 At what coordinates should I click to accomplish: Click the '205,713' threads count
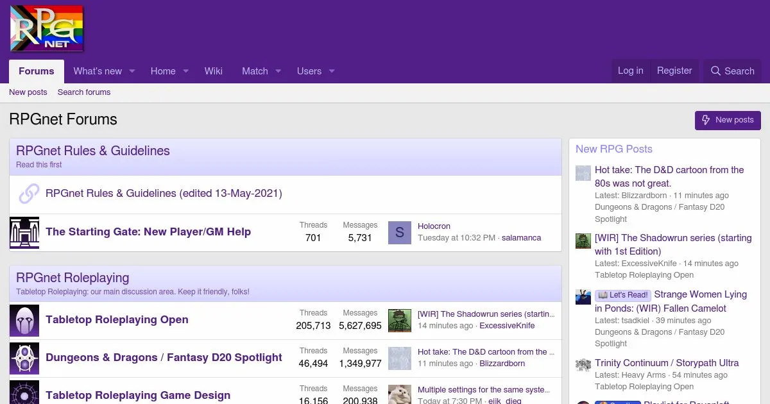coord(313,326)
